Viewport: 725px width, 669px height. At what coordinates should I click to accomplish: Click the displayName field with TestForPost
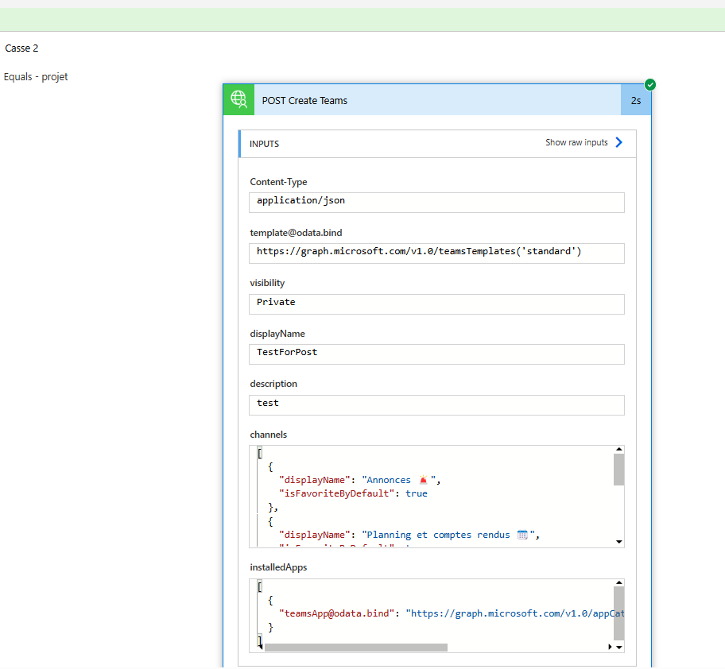(x=436, y=354)
